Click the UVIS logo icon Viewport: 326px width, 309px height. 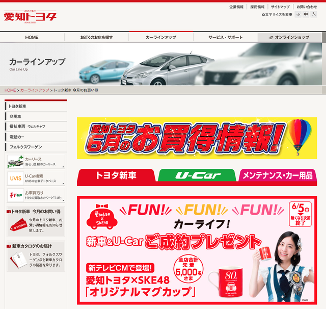(16, 178)
